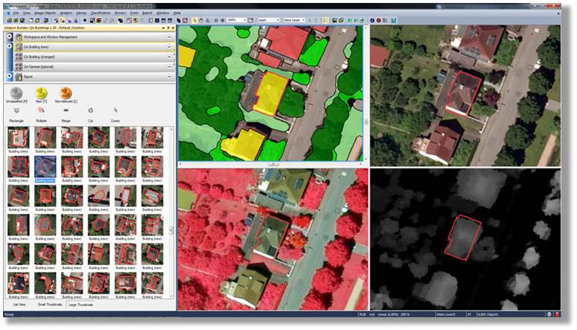Click the open folder icon in toolbar

(x=37, y=20)
